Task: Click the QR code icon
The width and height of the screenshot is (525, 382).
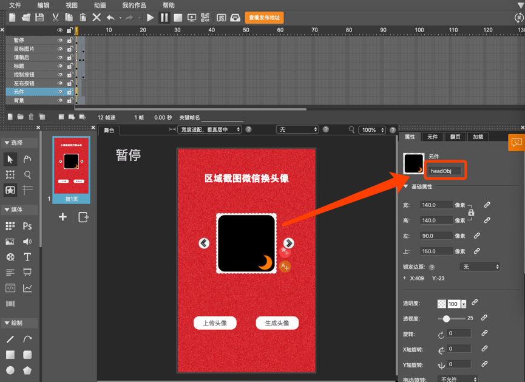Action: pos(205,18)
